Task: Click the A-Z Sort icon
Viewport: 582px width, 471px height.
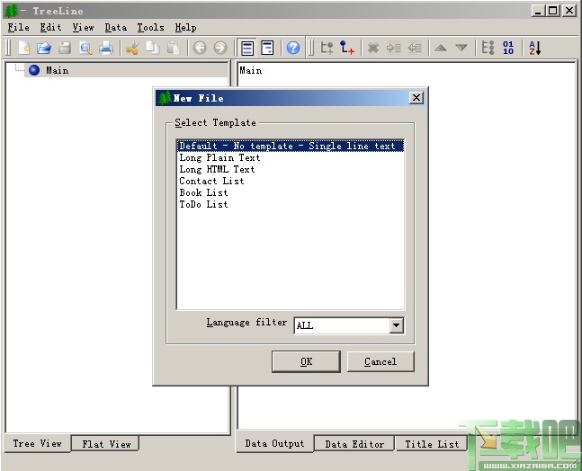Action: [535, 48]
